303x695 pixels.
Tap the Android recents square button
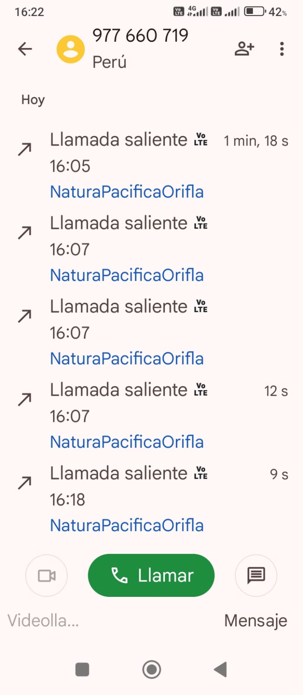82,669
